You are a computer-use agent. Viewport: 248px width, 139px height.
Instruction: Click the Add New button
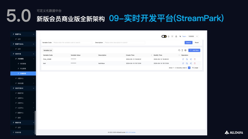click(x=194, y=50)
